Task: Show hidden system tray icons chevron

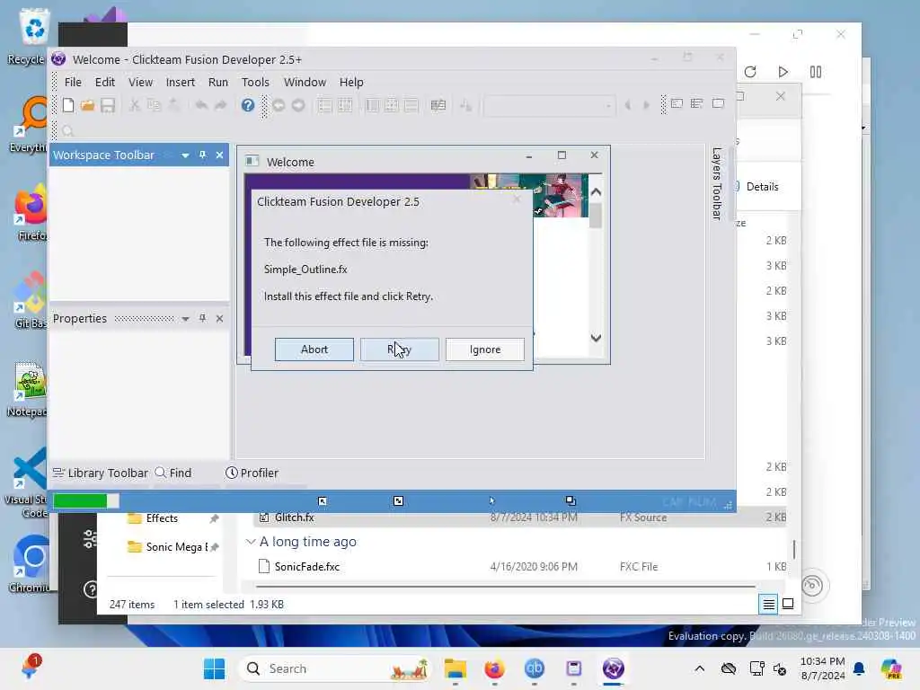Action: coord(699,668)
